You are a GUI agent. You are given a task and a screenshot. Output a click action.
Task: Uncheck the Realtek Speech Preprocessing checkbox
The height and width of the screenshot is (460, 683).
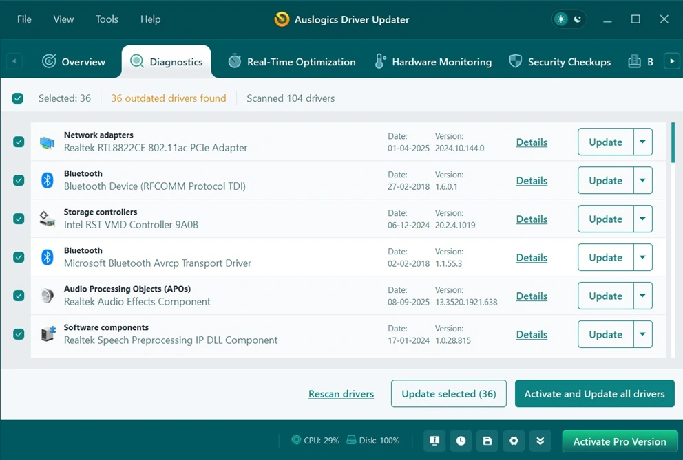[19, 333]
